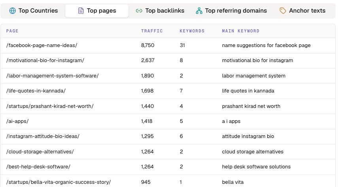
Task: Click main keyword 'bella vita'
Action: [x=233, y=182]
